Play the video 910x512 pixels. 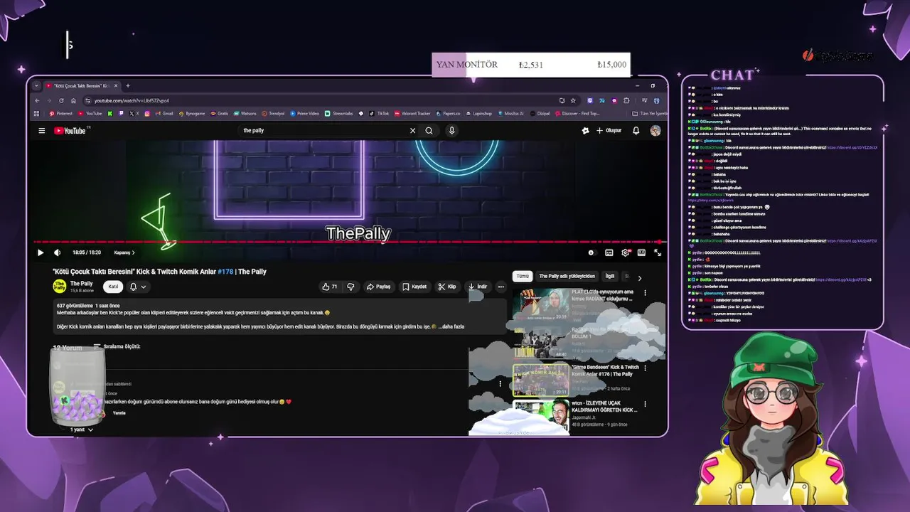[41, 252]
